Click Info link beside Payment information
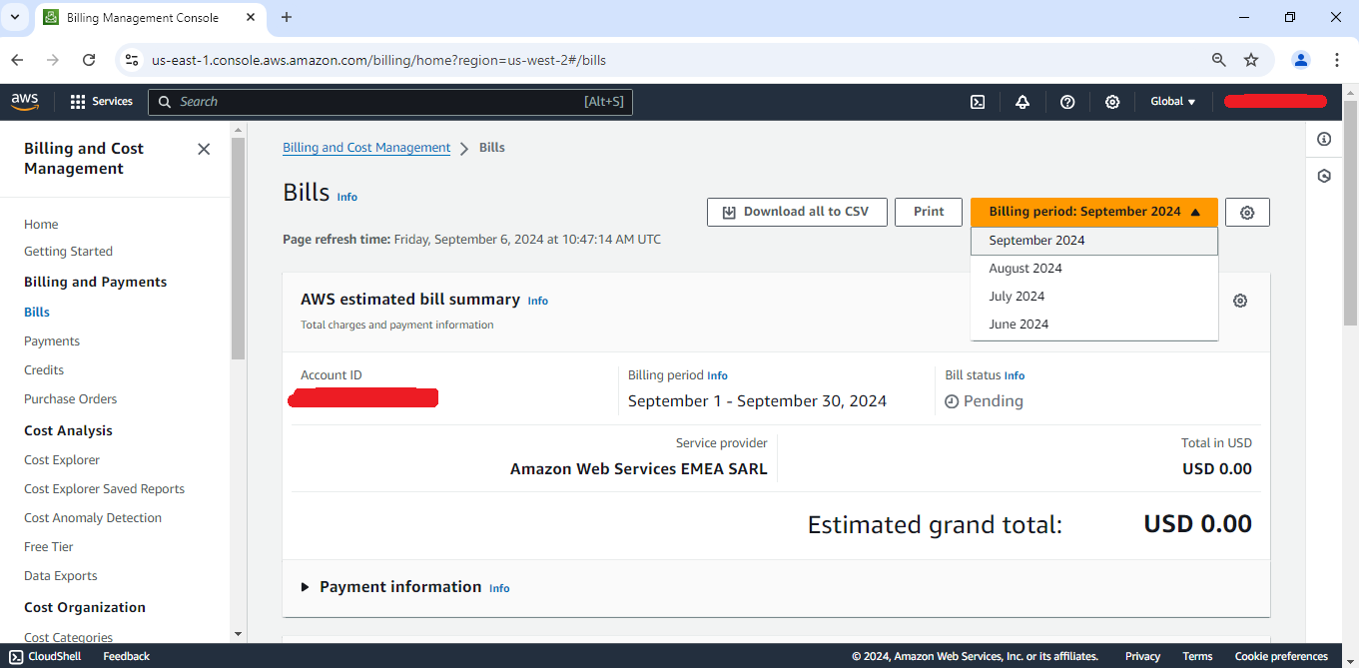Image resolution: width=1359 pixels, height=668 pixels. (499, 588)
